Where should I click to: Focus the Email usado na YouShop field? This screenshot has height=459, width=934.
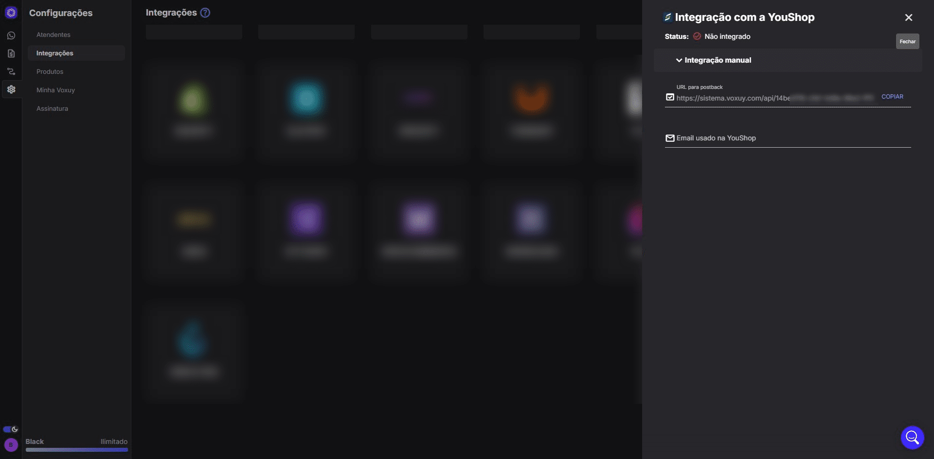pyautogui.click(x=788, y=138)
